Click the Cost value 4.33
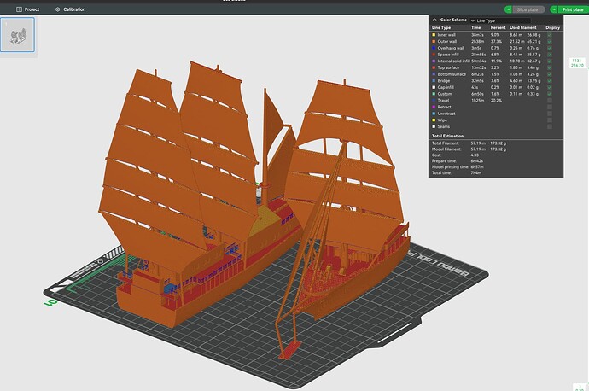Screen dimensions: 589x391 (475, 155)
